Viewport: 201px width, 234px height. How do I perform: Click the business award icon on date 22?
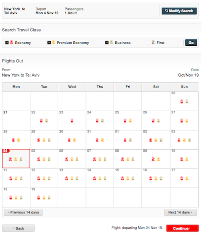click(47, 120)
